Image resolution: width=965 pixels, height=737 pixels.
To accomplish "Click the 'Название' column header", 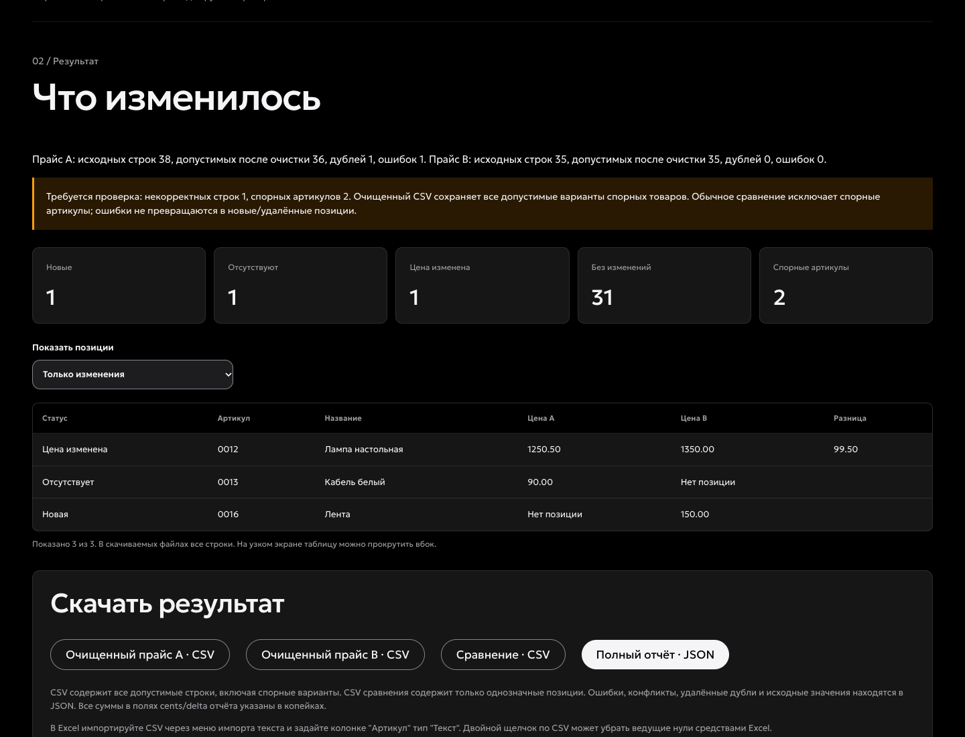I will 343,418.
